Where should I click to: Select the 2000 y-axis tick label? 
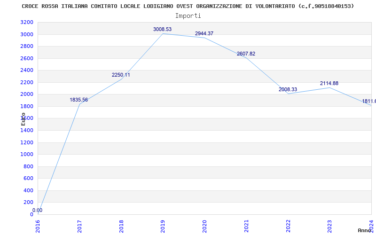click(27, 94)
